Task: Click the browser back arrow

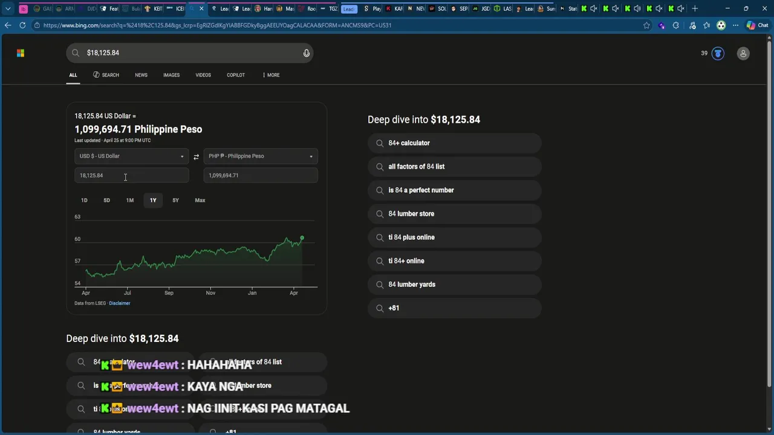Action: (x=8, y=25)
